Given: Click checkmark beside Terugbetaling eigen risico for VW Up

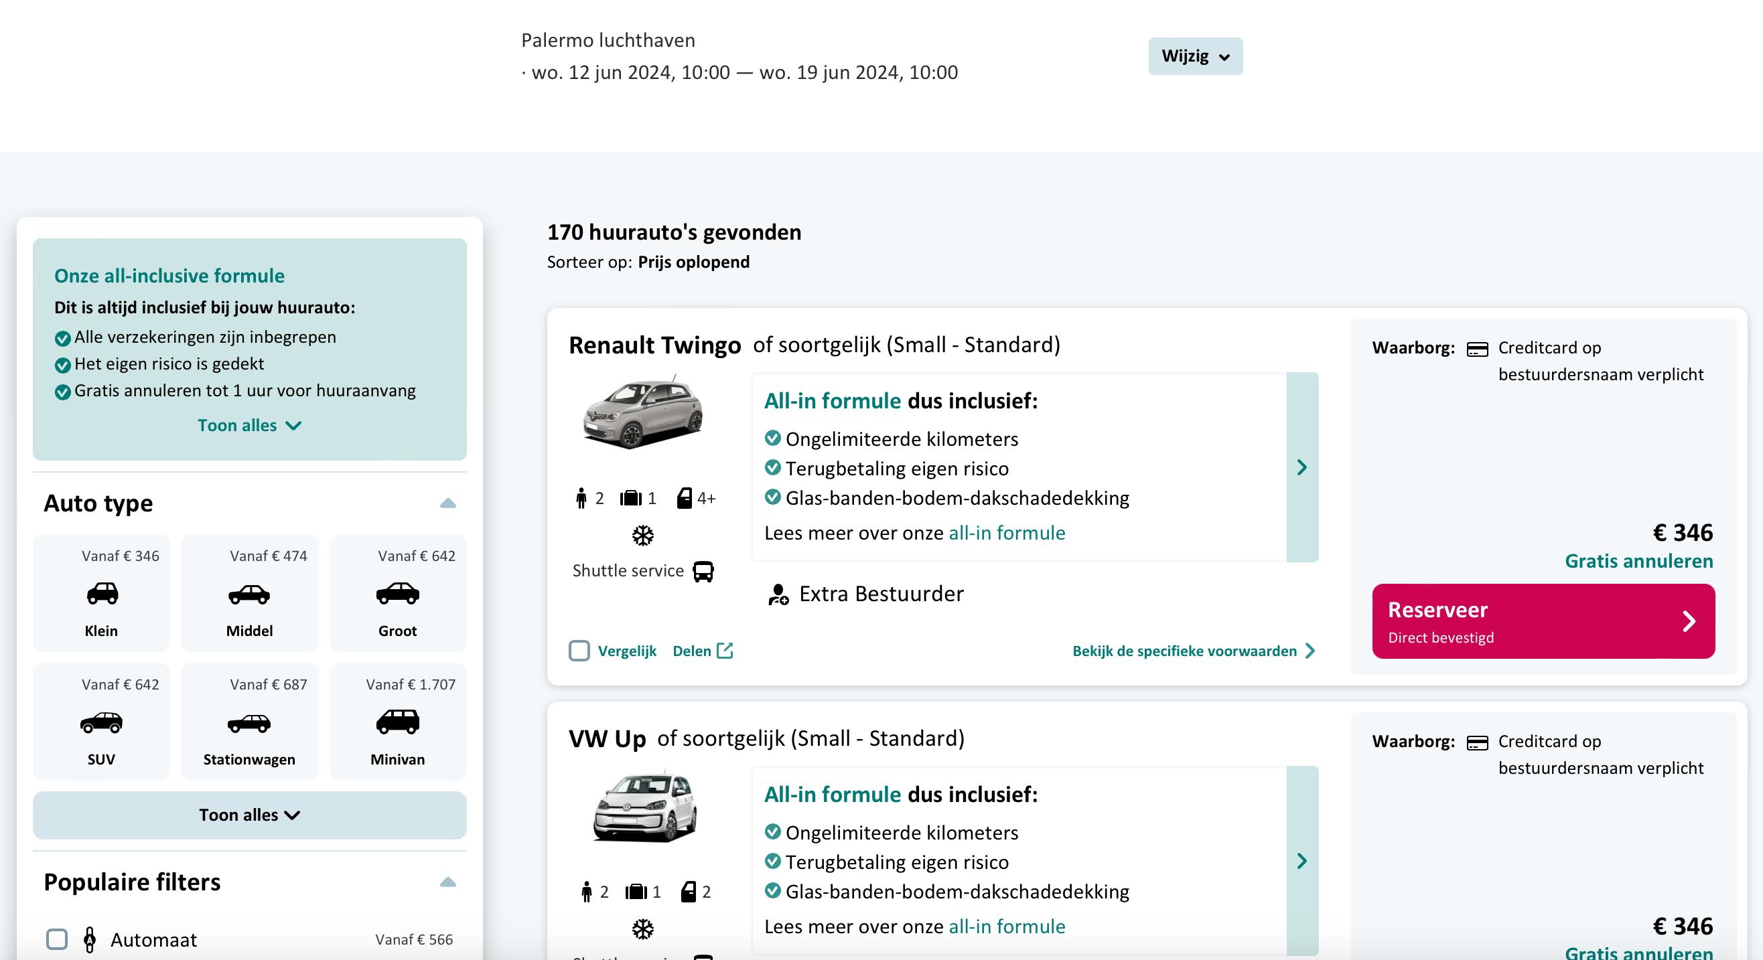Looking at the screenshot, I should (x=773, y=861).
